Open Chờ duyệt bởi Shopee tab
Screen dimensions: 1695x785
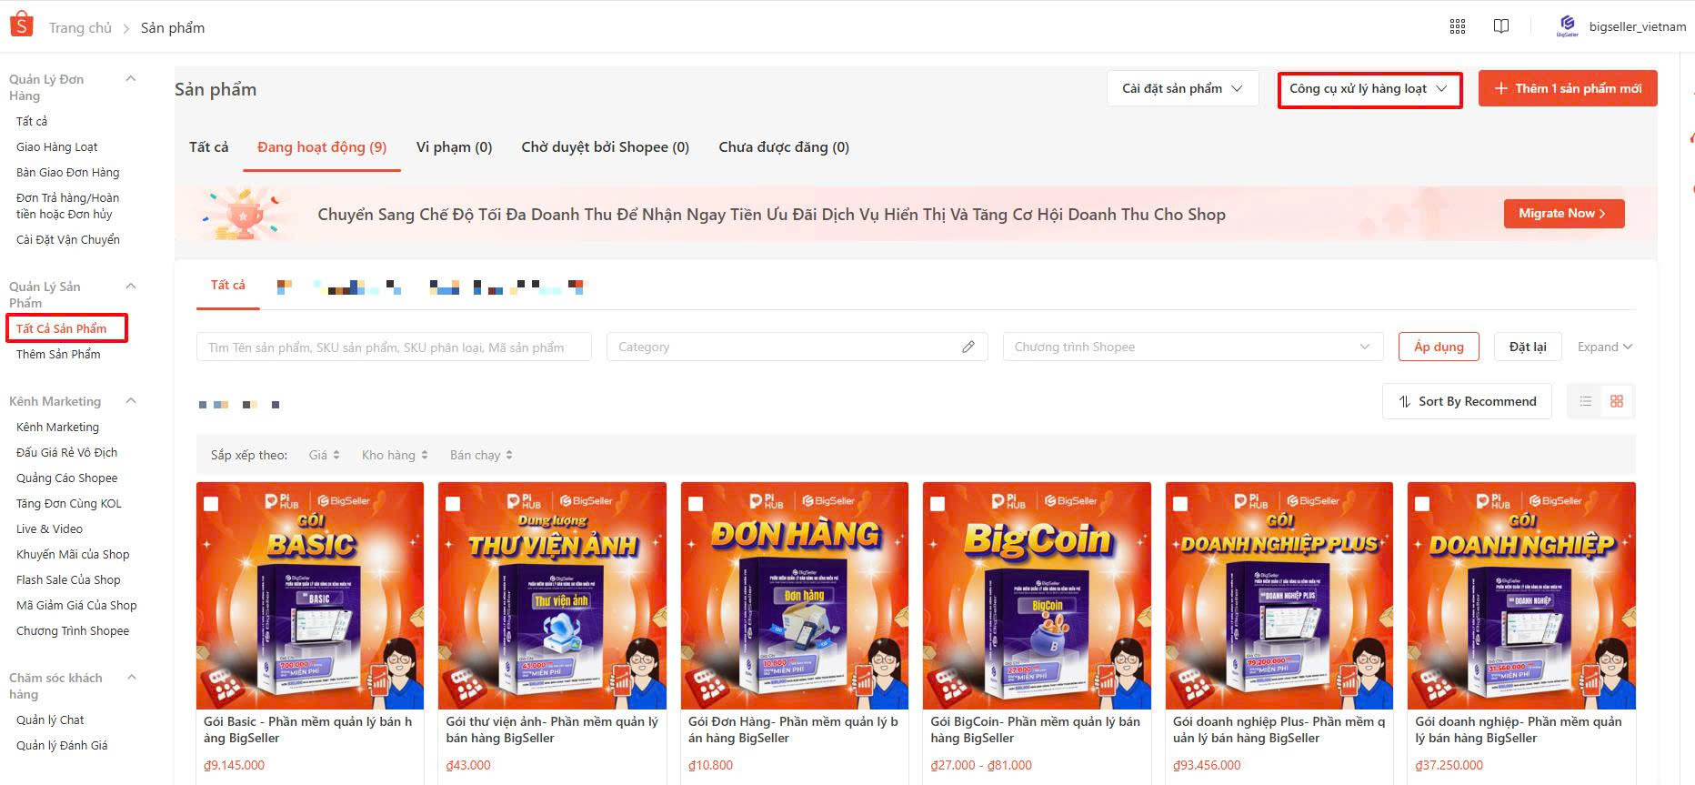605,147
